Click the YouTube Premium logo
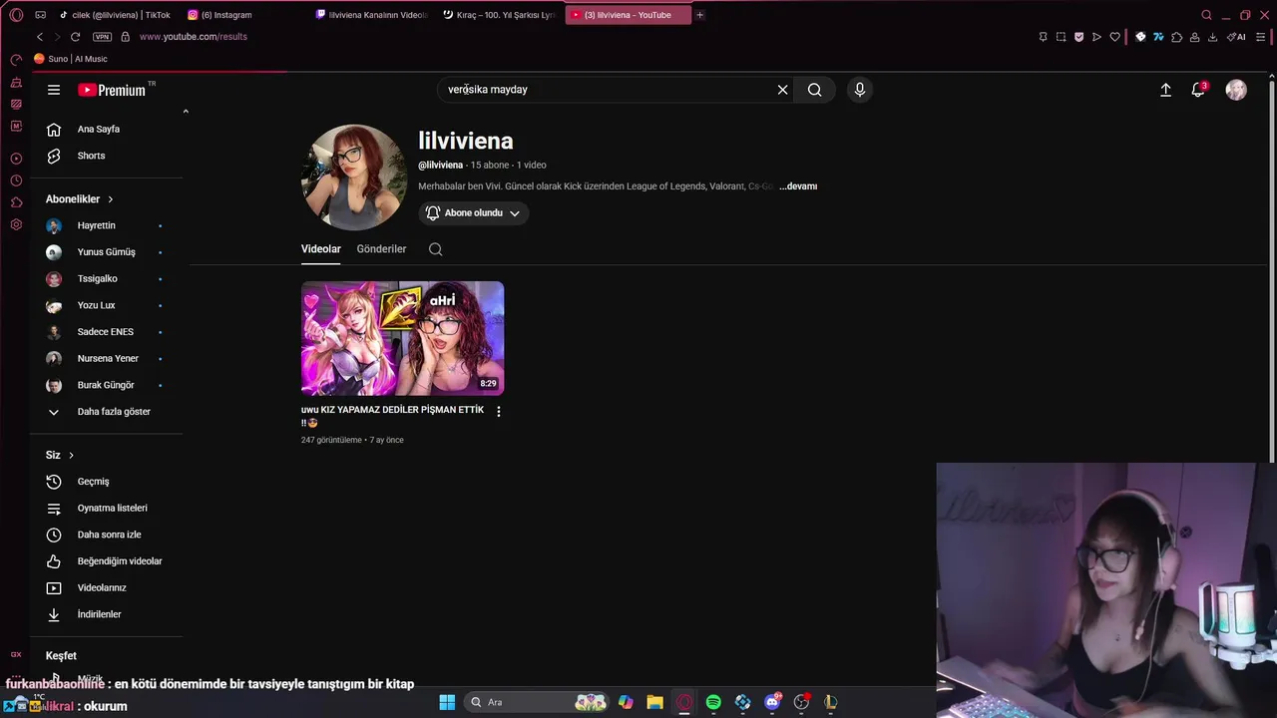 pyautogui.click(x=112, y=90)
